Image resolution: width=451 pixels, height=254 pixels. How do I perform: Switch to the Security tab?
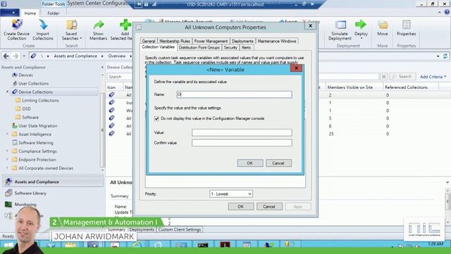pos(230,47)
